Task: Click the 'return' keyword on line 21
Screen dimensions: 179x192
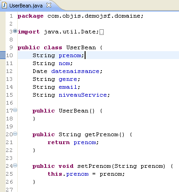Action: (x=59, y=142)
